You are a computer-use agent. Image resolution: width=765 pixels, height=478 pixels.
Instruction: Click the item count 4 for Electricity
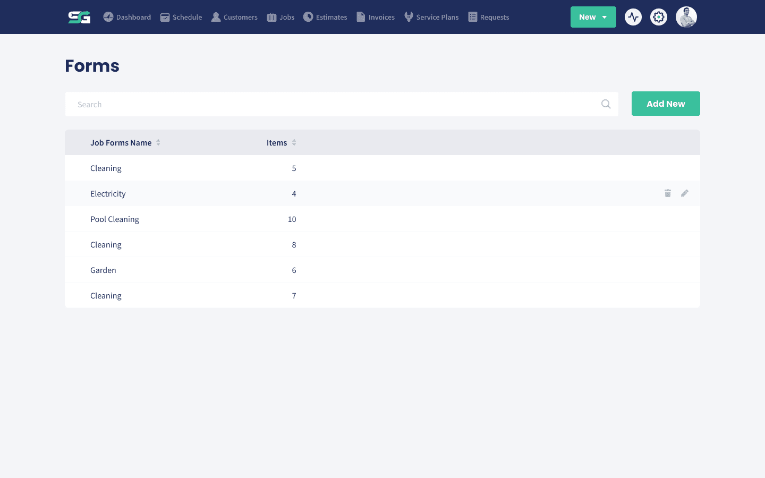pyautogui.click(x=294, y=193)
